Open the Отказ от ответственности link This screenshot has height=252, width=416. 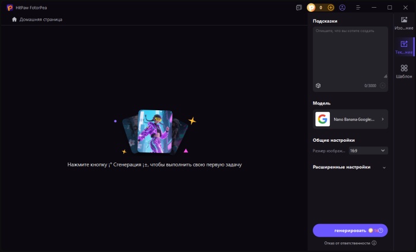pos(347,243)
